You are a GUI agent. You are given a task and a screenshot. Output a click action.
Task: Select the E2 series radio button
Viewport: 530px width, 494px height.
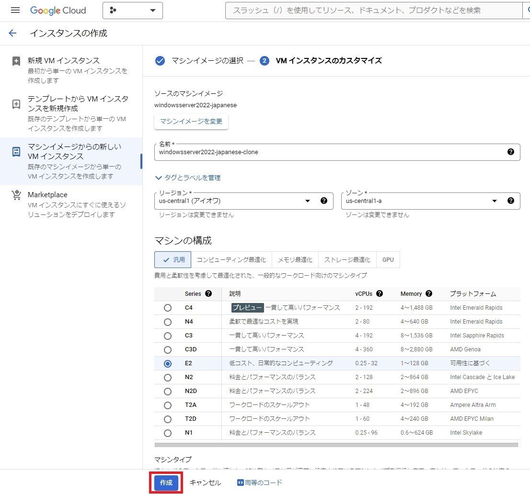[168, 364]
